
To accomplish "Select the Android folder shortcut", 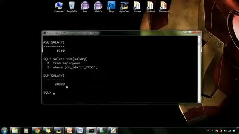I will [150, 7].
